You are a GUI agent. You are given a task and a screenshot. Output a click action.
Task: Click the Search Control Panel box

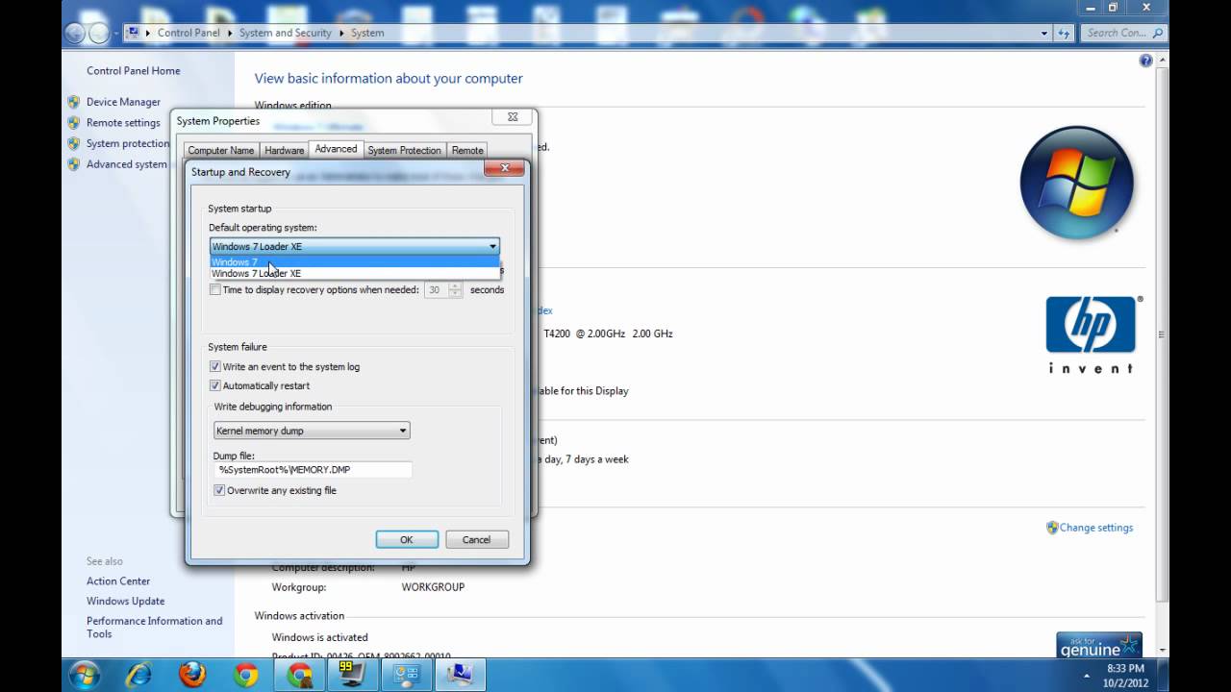click(1116, 33)
